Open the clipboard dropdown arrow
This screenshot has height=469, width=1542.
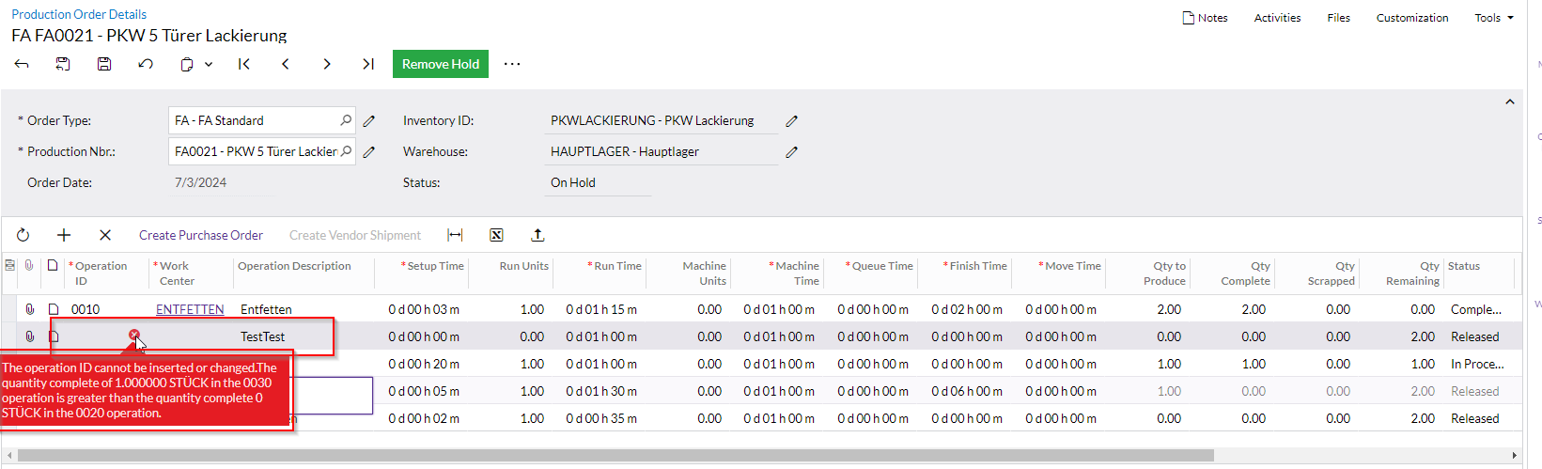tap(209, 64)
